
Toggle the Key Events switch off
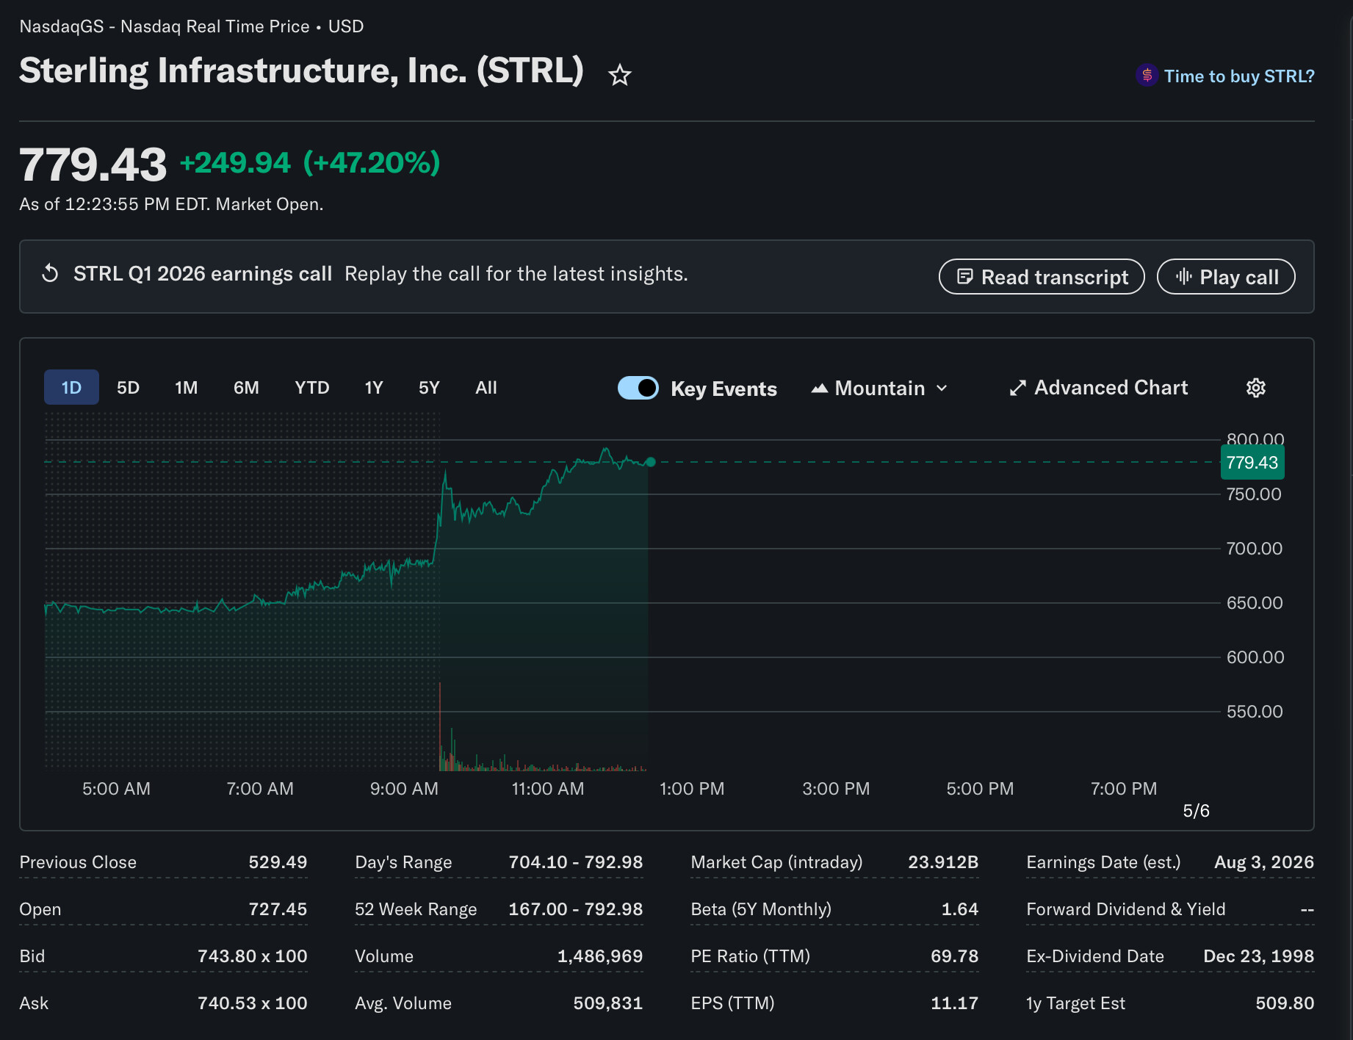click(x=638, y=388)
